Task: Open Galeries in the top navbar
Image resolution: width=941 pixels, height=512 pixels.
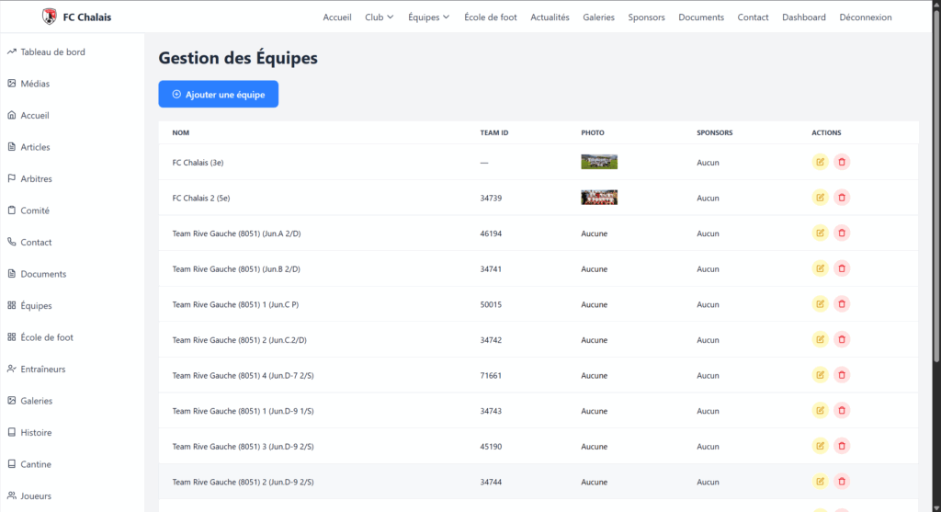Action: pyautogui.click(x=598, y=17)
